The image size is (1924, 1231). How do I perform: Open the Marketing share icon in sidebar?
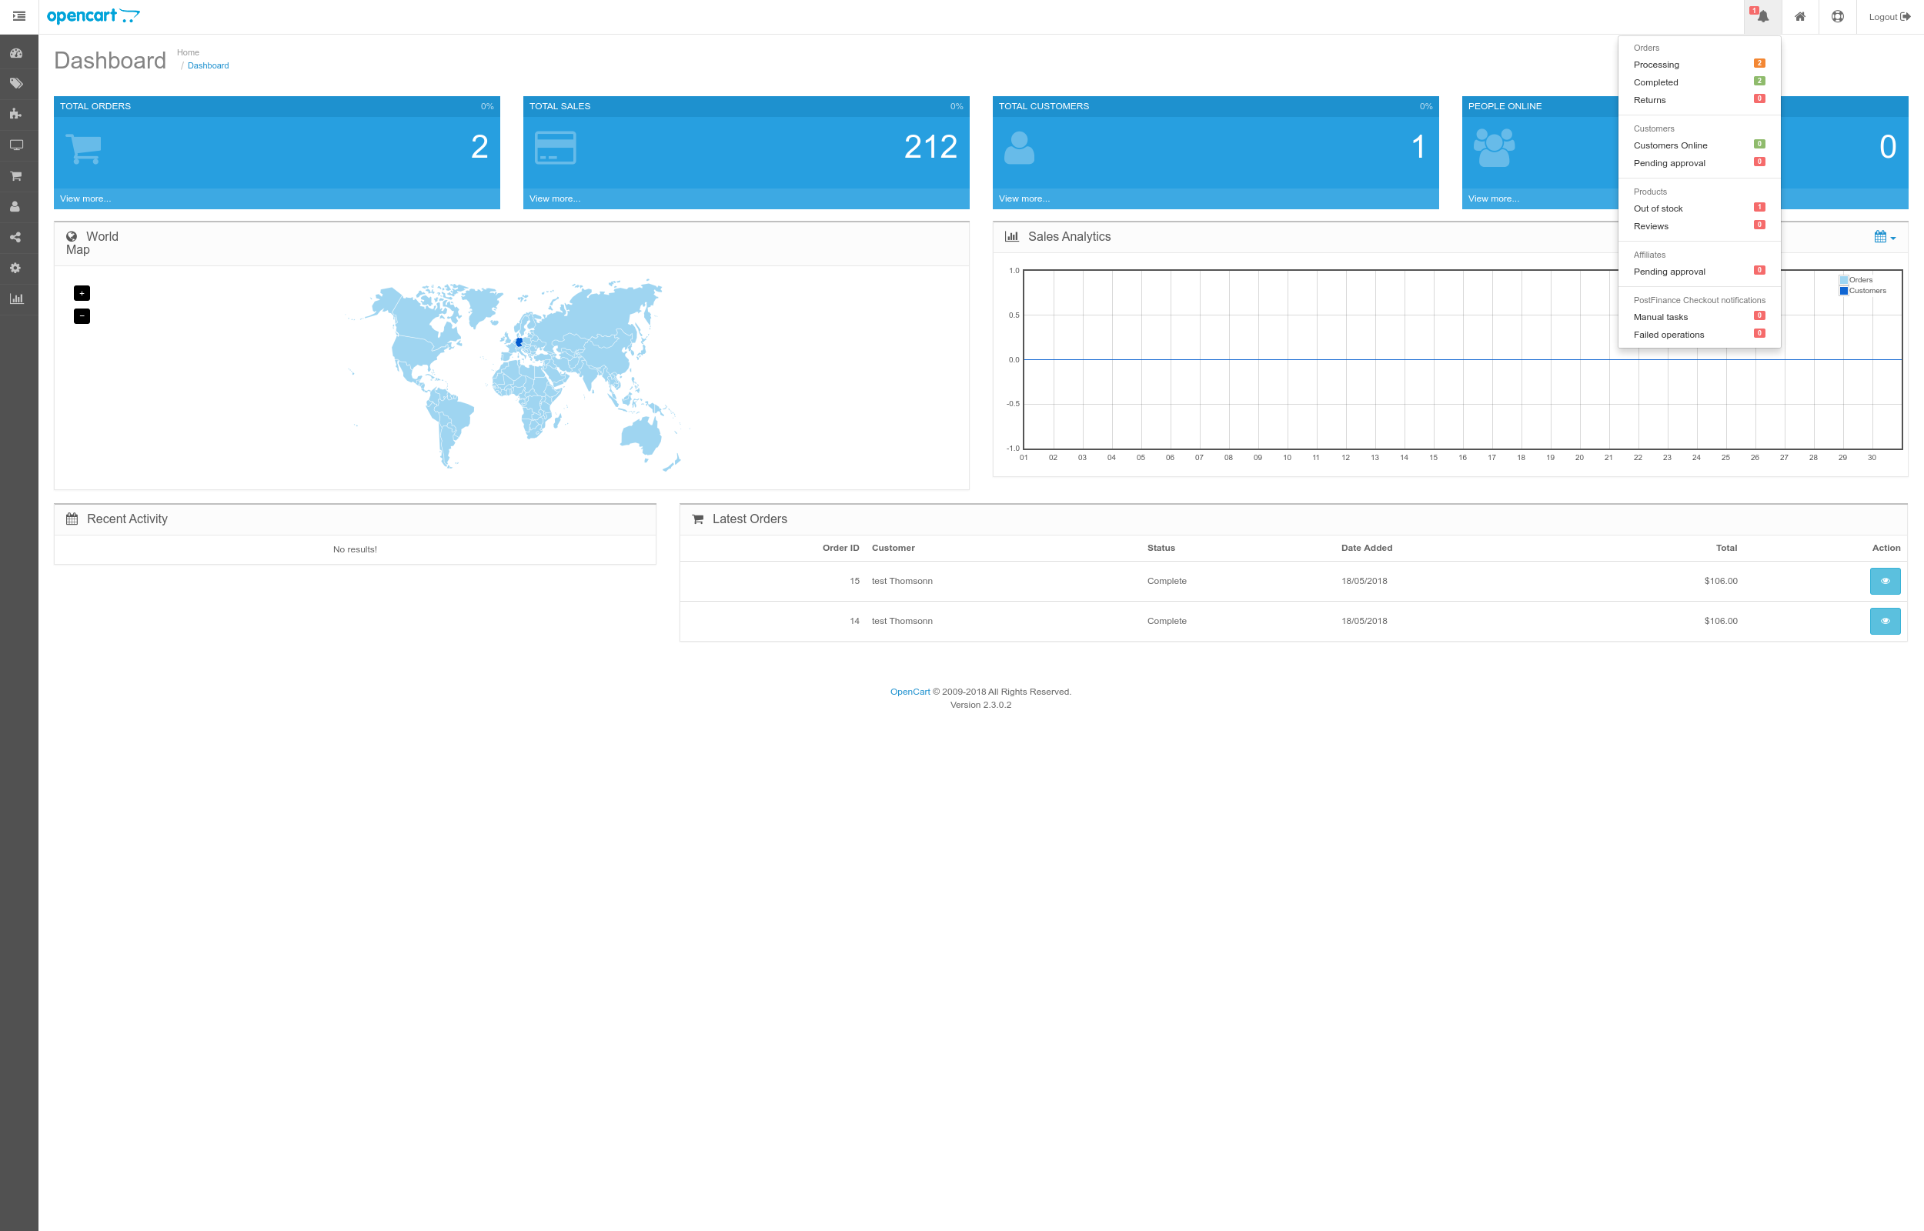click(16, 238)
